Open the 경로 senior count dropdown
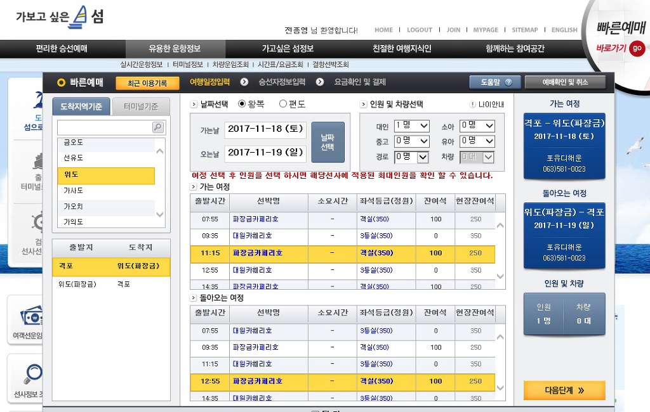650x412 pixels. tap(411, 157)
